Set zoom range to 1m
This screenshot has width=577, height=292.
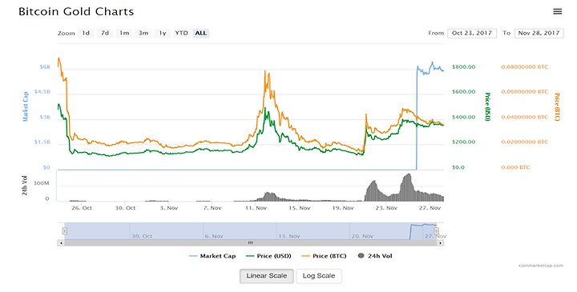tap(124, 33)
